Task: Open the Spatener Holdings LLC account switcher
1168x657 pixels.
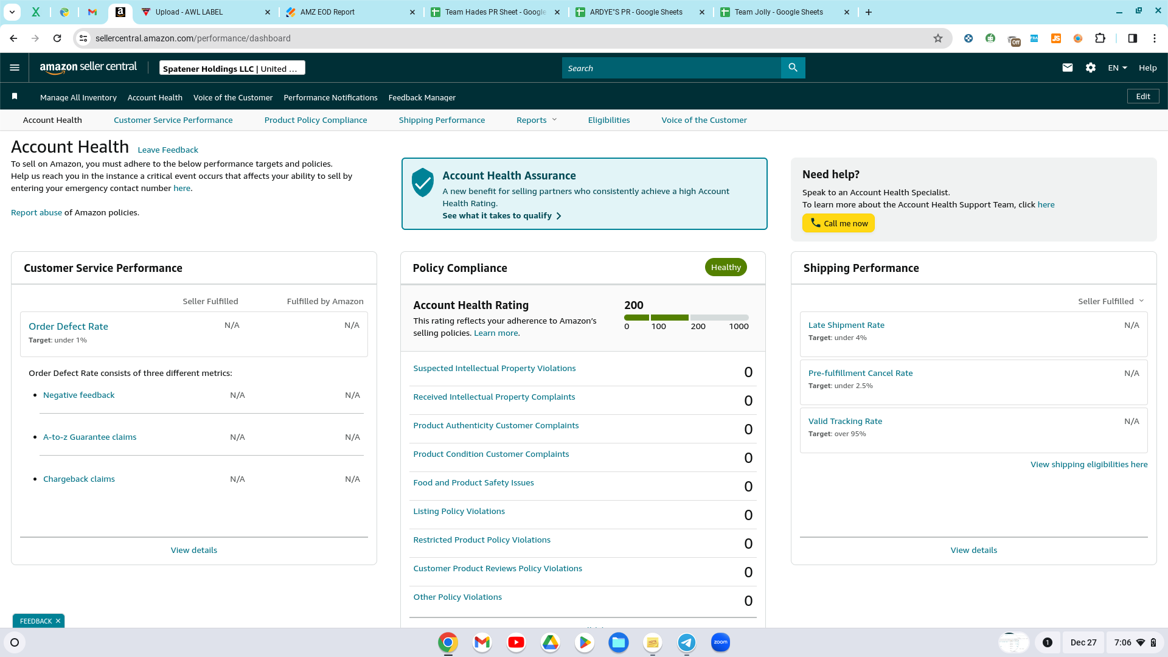Action: coord(232,68)
